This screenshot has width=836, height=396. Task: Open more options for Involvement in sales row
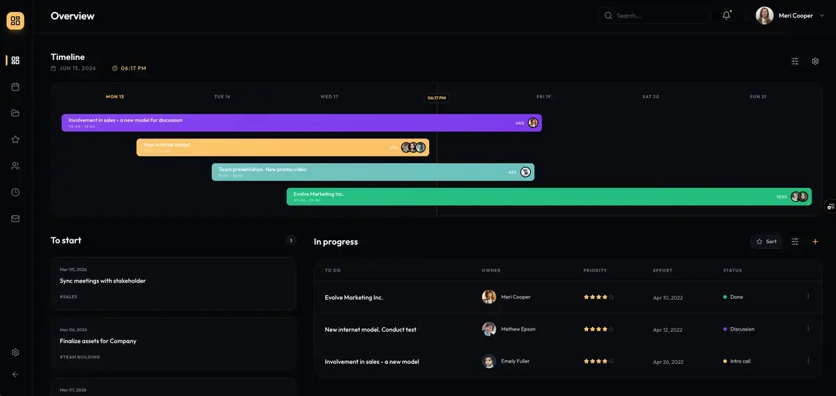tap(808, 361)
